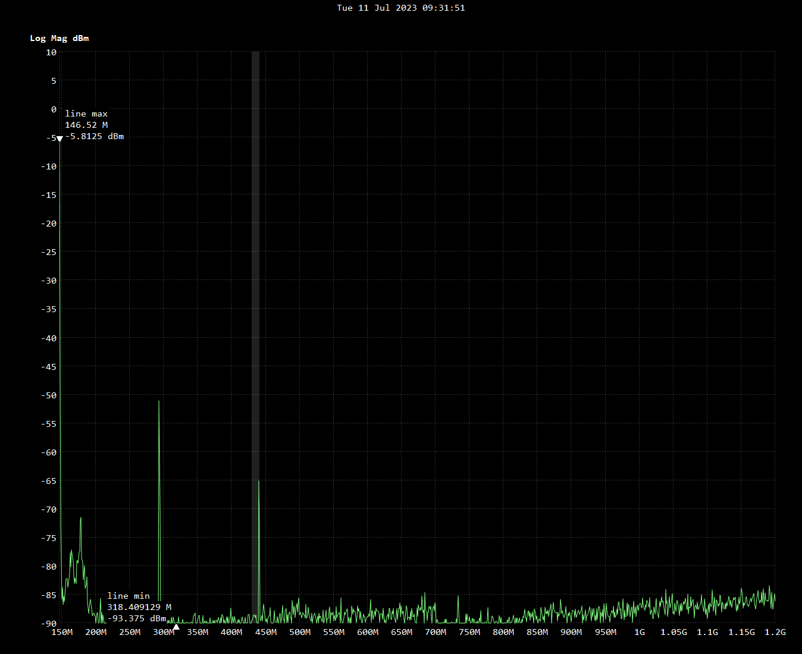Click the 'line min' label text
Viewport: 802px width, 654px height.
[129, 596]
